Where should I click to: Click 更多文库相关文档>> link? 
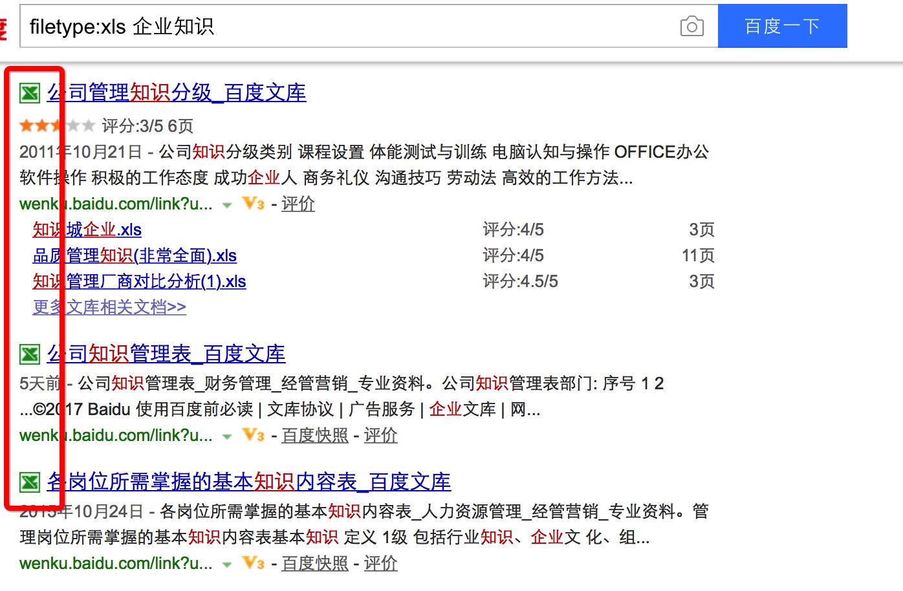click(109, 306)
